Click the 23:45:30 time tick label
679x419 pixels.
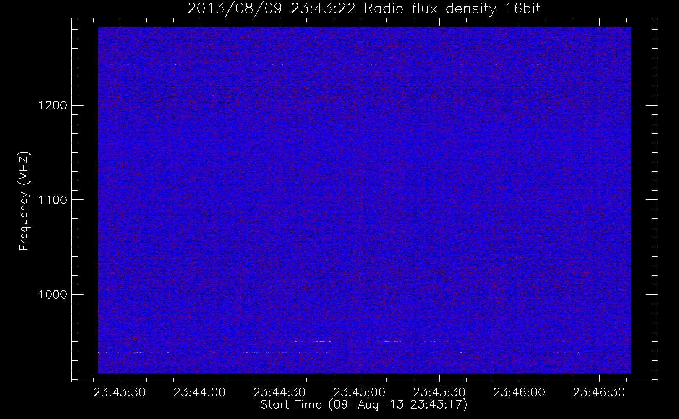[439, 393]
